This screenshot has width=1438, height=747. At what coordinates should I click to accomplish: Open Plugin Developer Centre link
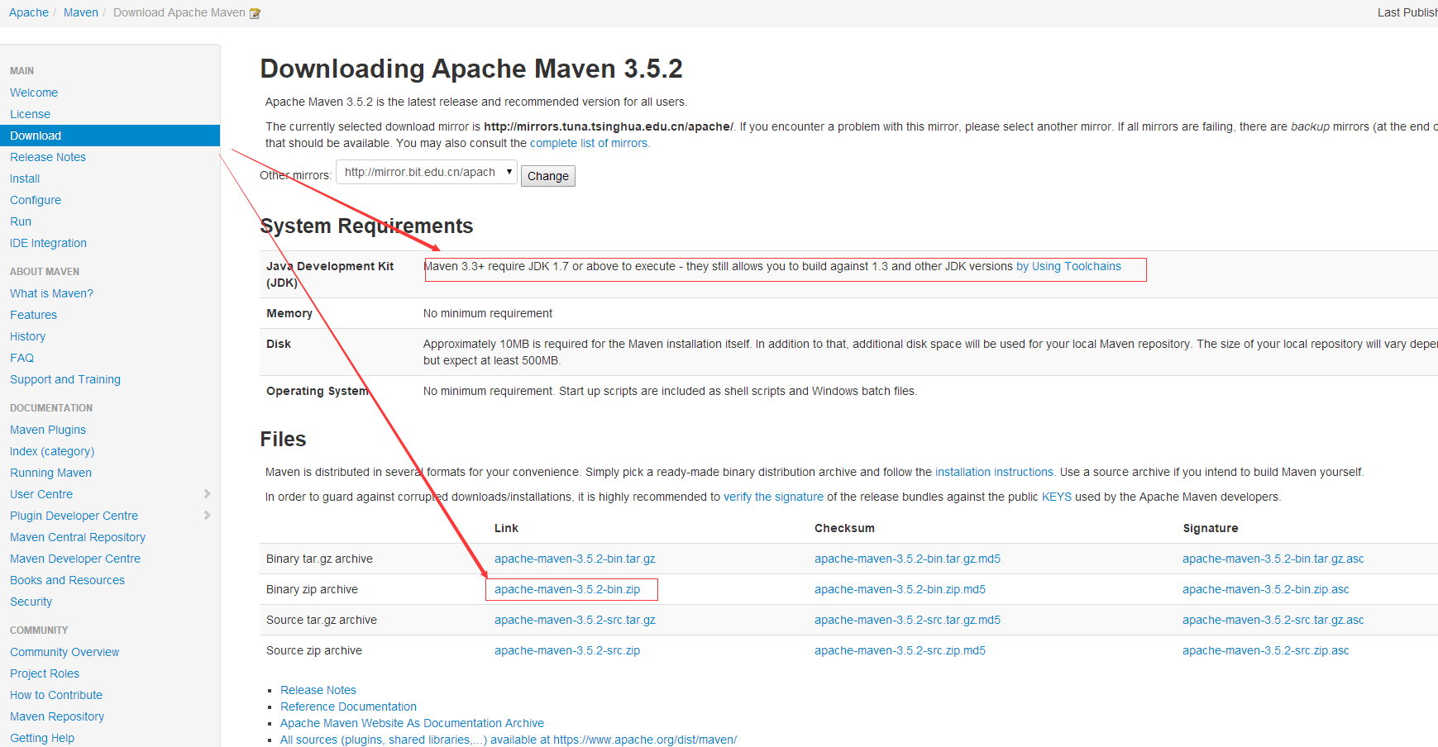(x=74, y=516)
